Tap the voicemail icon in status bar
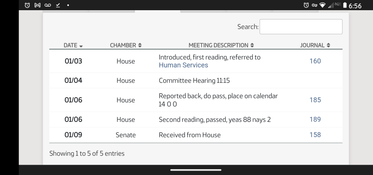The width and height of the screenshot is (373, 175). coord(47,6)
